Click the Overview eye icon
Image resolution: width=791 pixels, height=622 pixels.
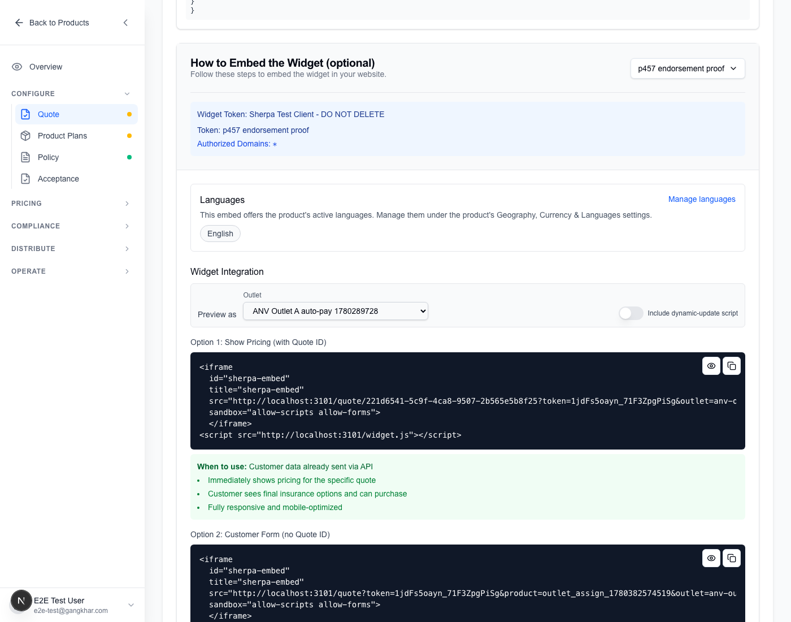click(17, 67)
